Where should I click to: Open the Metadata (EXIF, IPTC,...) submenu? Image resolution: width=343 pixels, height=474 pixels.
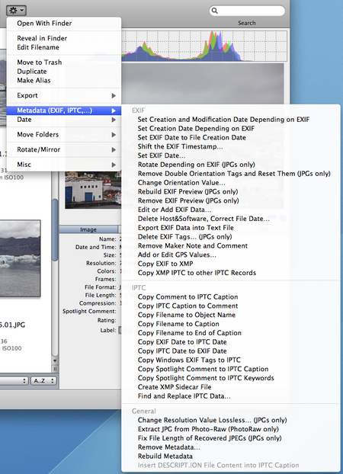point(64,110)
